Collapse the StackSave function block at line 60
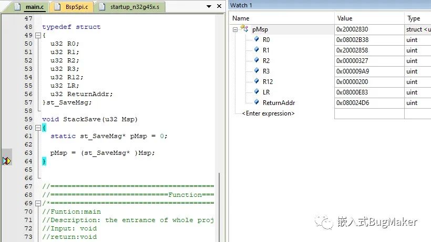This screenshot has width=431, height=242. pyautogui.click(x=38, y=128)
